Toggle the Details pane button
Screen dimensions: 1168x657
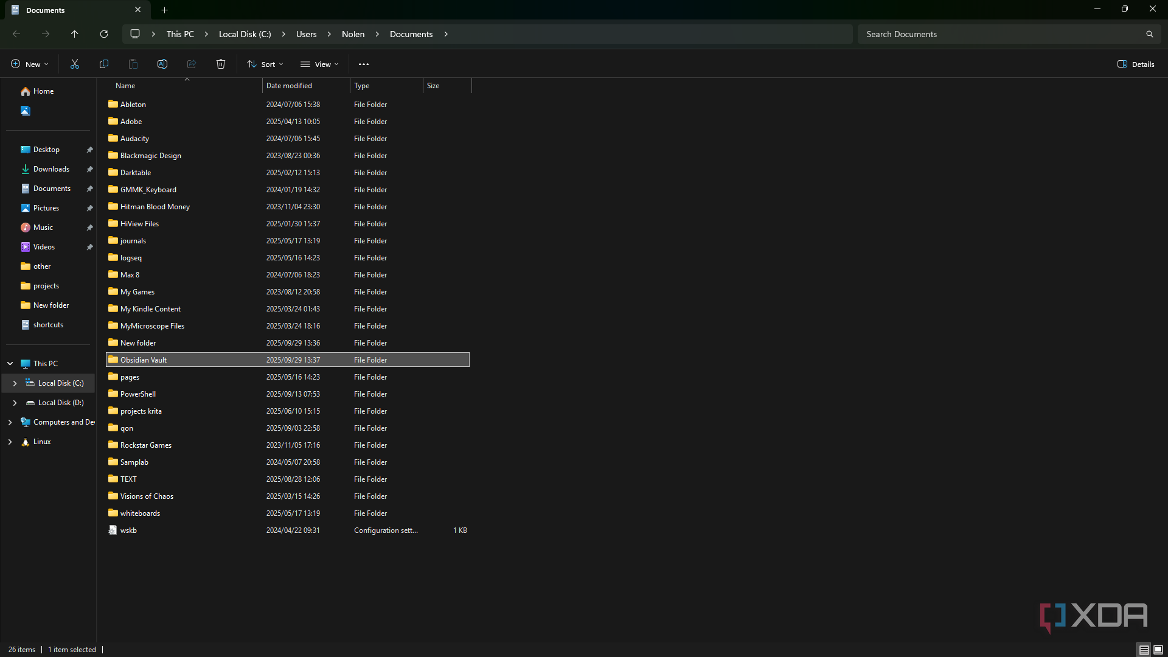tap(1136, 64)
